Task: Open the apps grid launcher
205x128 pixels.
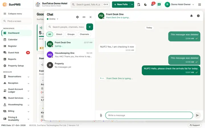Action: coord(200,5)
